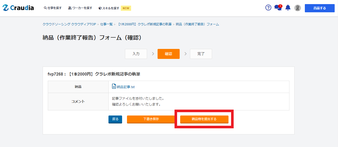The image size is (338, 147).
Task: Select the 入力 step
Action: click(x=136, y=54)
